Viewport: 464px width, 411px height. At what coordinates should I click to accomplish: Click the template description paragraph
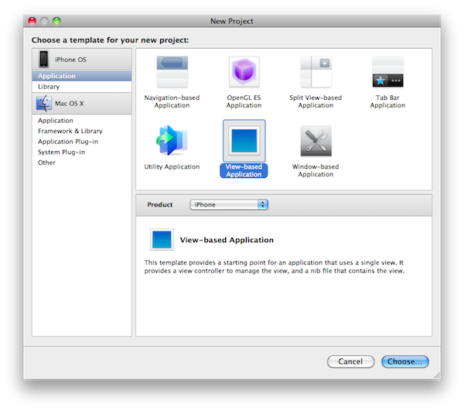click(275, 266)
